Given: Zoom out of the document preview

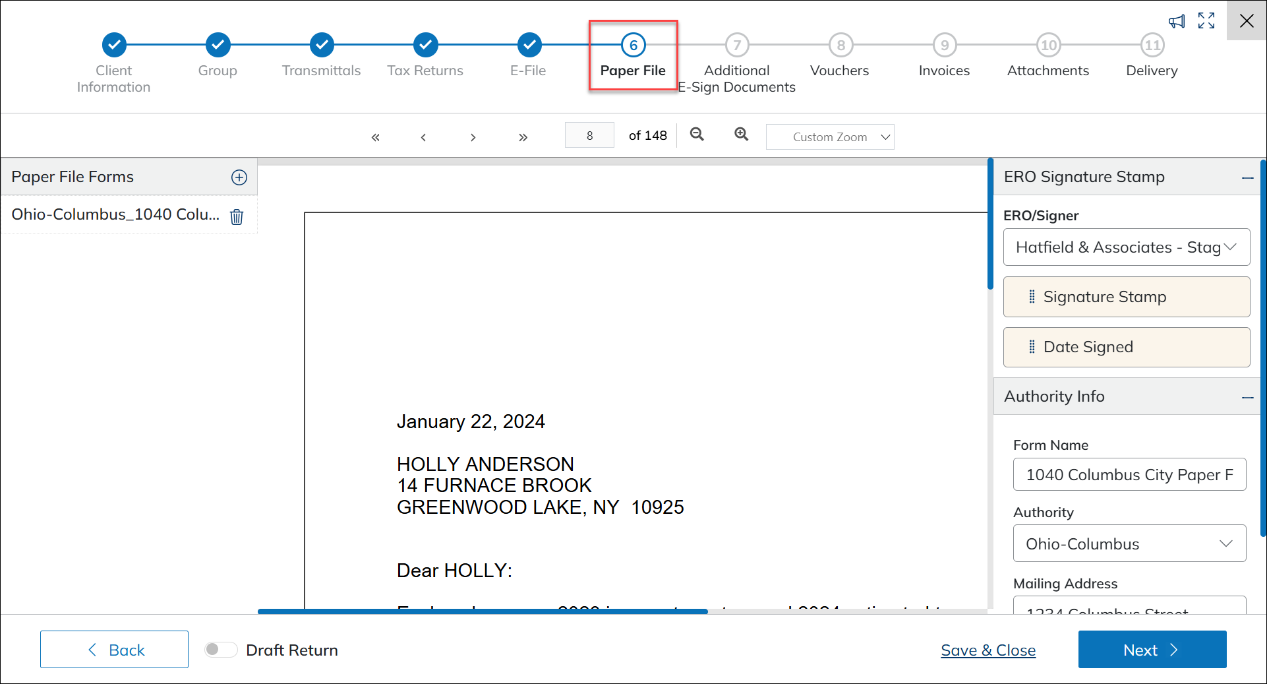Looking at the screenshot, I should click(697, 135).
